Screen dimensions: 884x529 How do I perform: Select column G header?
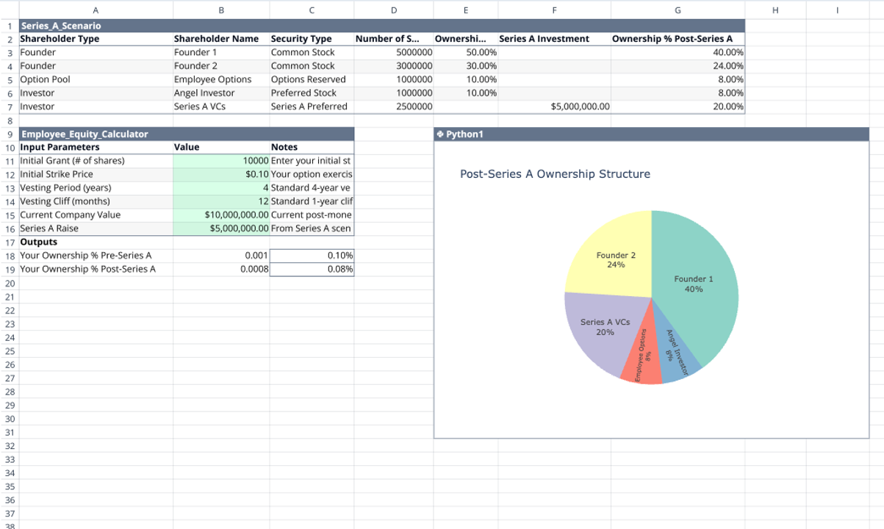677,10
